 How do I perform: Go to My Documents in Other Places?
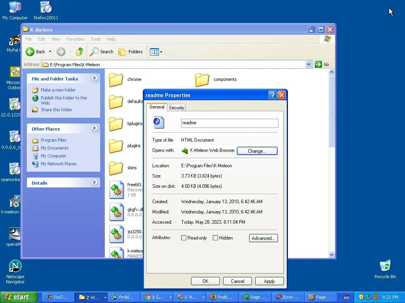pyautogui.click(x=55, y=148)
